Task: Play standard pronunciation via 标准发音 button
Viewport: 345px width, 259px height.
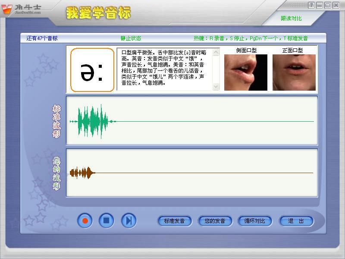Action: (174, 221)
